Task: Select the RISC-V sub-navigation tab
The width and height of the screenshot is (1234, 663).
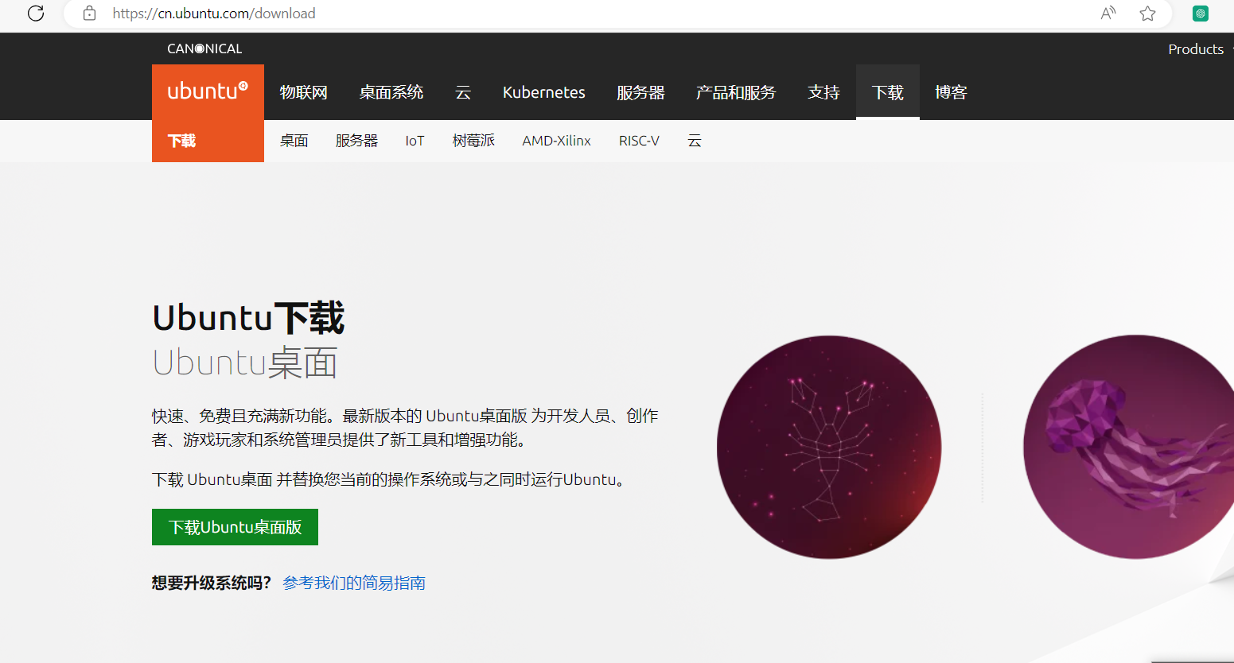Action: 639,141
